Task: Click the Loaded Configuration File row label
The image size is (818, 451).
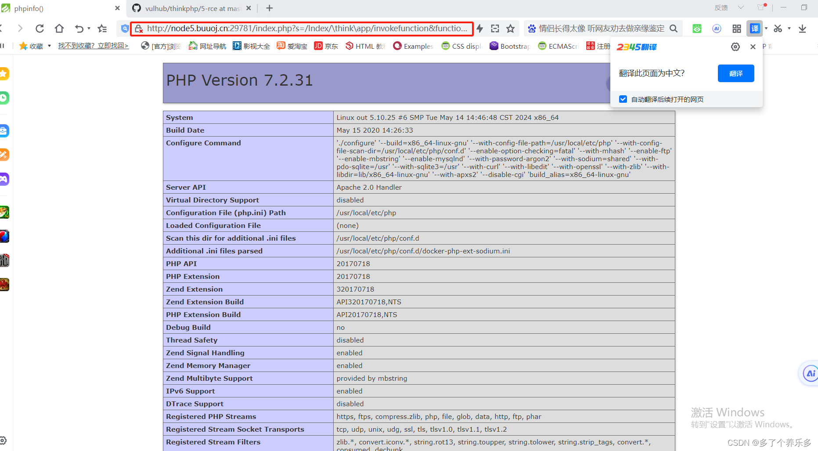Action: (x=213, y=225)
